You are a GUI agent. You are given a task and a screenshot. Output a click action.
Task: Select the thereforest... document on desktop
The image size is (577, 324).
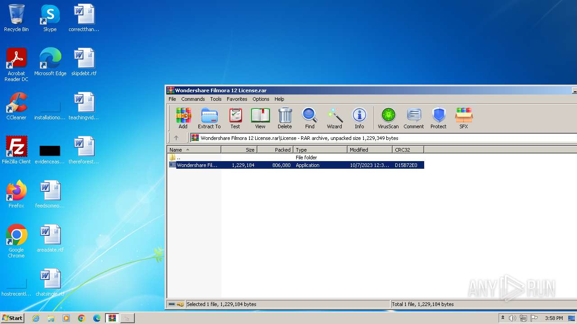[84, 151]
